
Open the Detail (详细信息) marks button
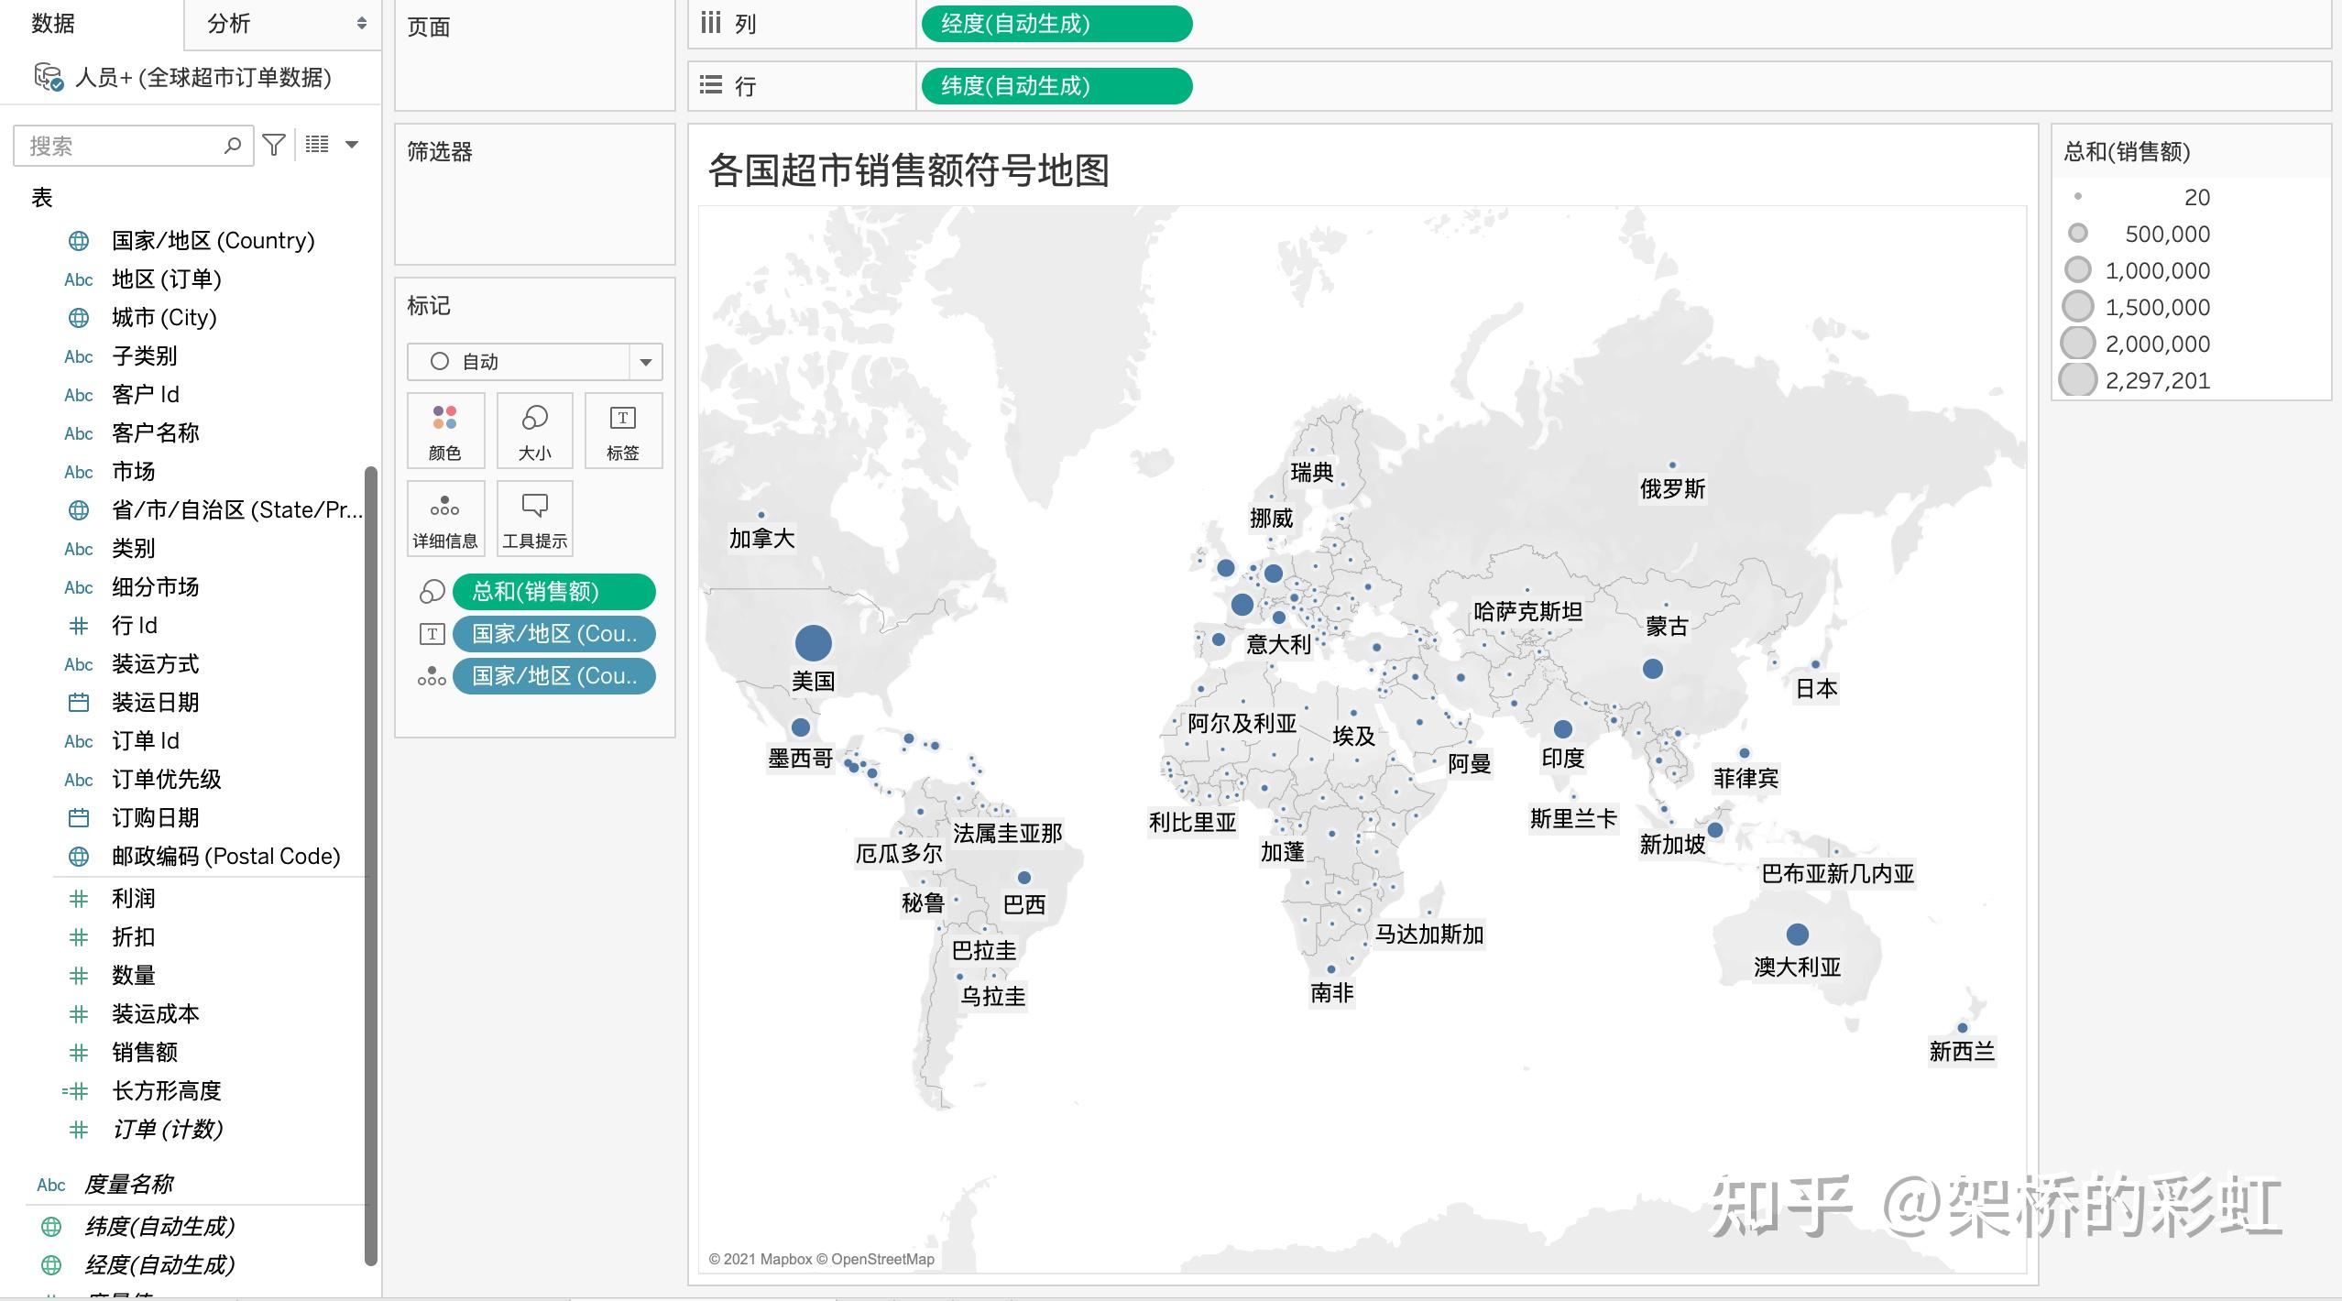point(445,519)
